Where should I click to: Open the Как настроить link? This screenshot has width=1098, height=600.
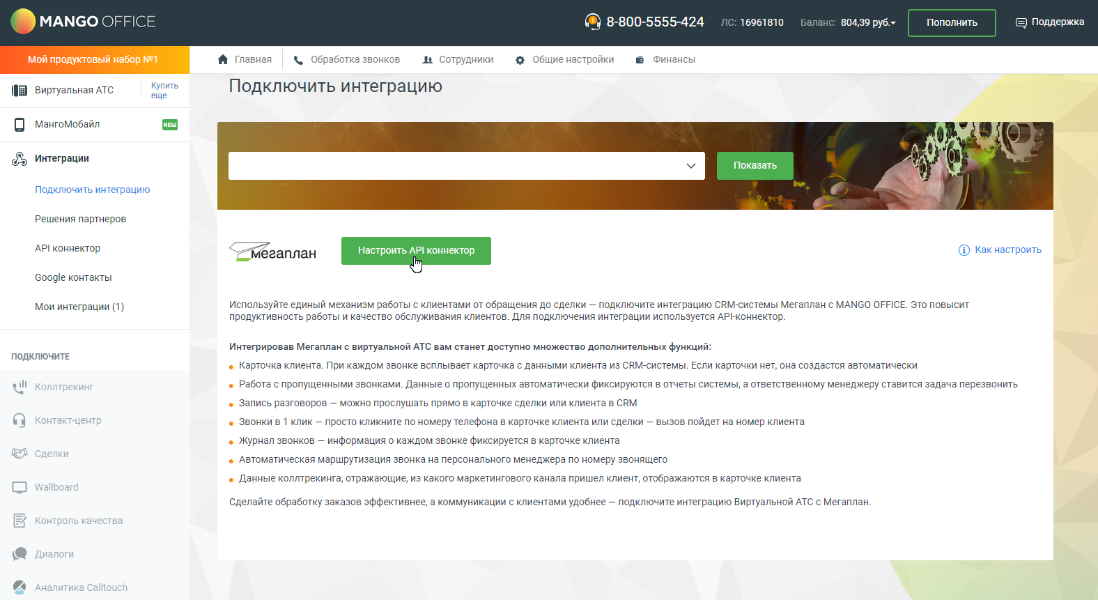click(1007, 250)
